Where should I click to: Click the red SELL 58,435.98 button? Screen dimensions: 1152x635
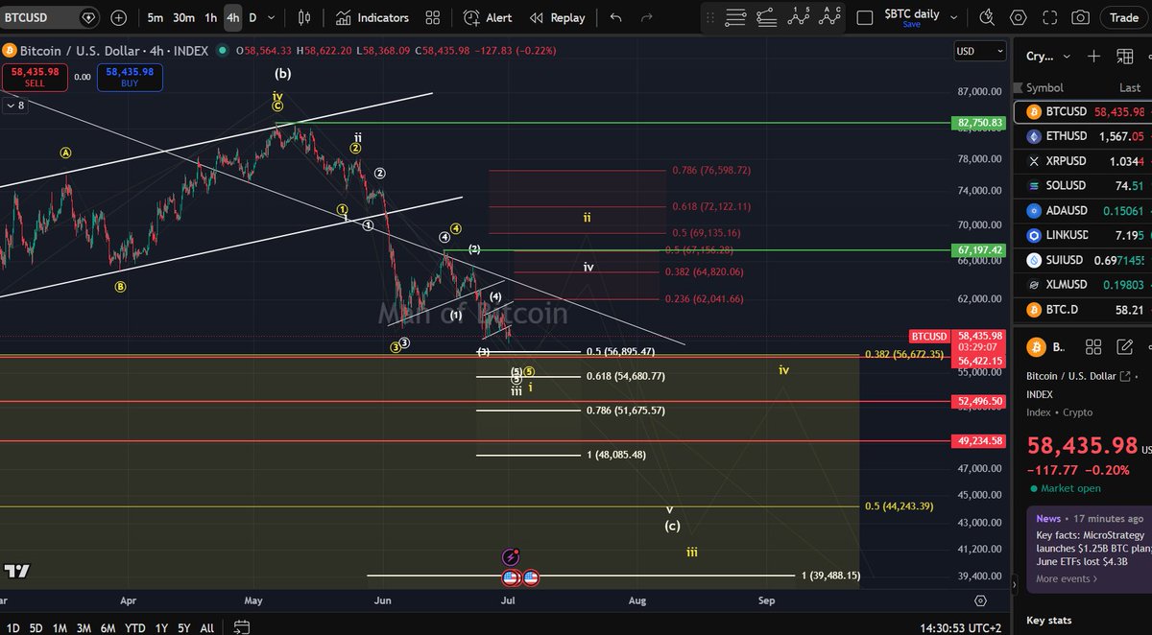click(35, 77)
